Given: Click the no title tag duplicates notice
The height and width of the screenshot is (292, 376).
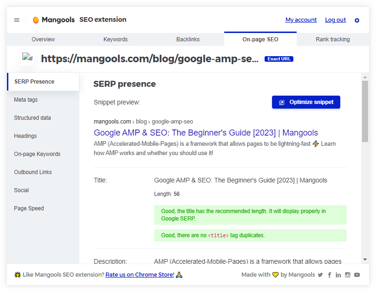Looking at the screenshot, I should [x=250, y=235].
